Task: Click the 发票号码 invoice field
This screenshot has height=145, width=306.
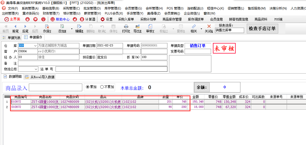Action: (x=198, y=51)
